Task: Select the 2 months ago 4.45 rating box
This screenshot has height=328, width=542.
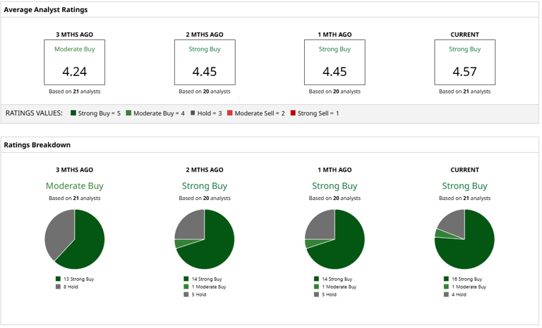Action: tap(205, 63)
